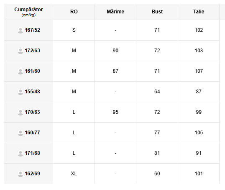The height and width of the screenshot is (190, 225).
Task: Click the Cumpărător column header
Action: (28, 12)
